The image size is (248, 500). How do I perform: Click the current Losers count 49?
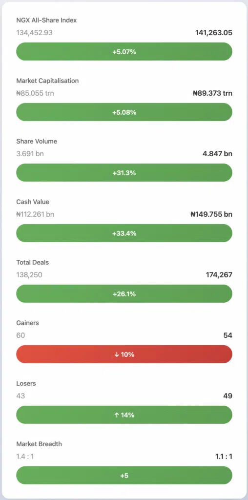click(x=227, y=396)
